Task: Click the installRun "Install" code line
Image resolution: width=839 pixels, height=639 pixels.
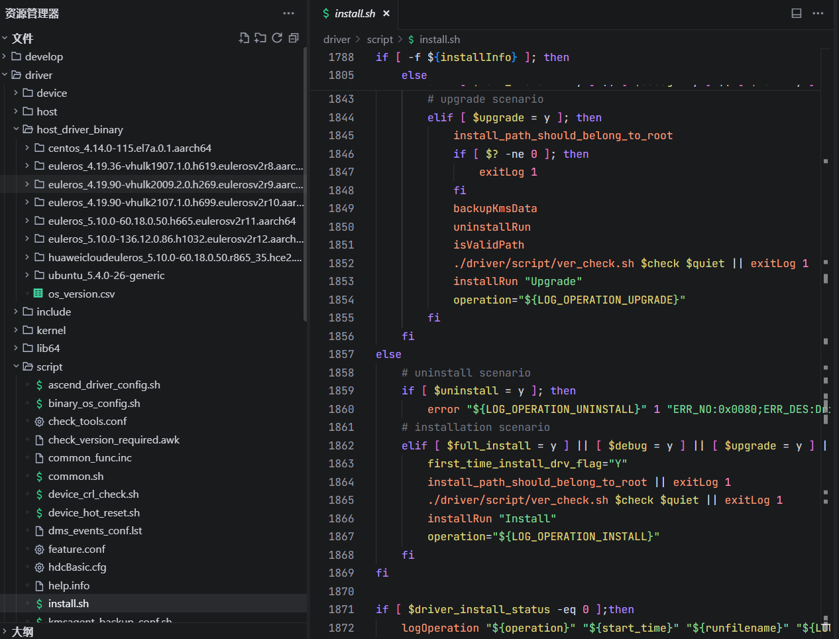Action: (492, 518)
